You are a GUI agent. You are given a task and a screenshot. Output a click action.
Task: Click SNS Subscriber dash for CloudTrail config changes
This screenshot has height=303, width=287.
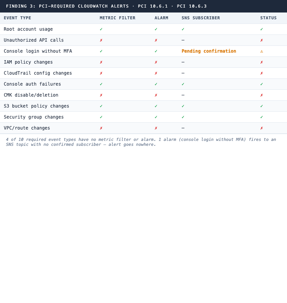183,73
